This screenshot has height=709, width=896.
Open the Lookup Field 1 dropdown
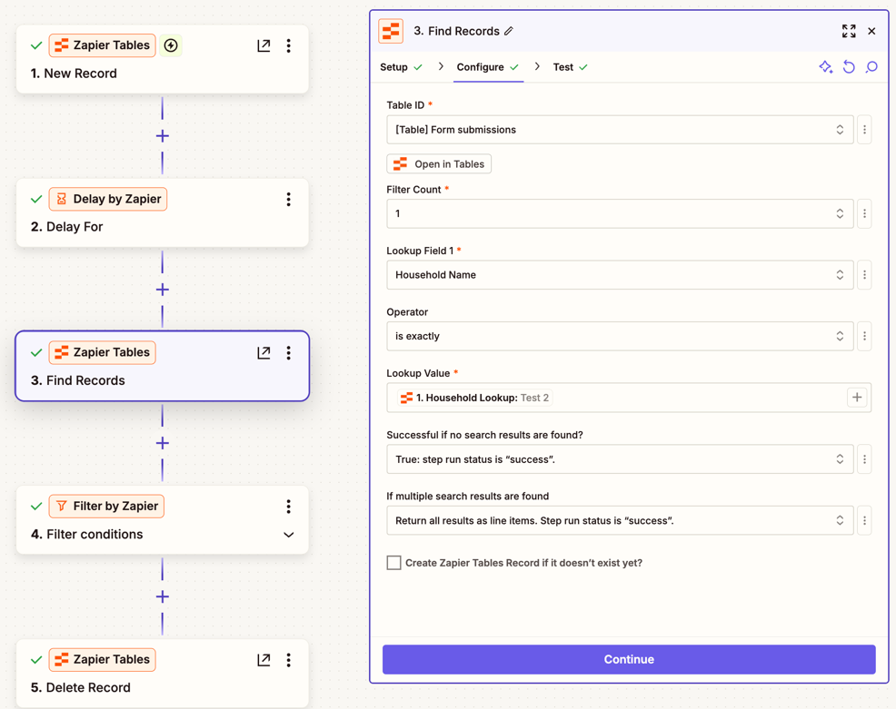click(x=620, y=274)
